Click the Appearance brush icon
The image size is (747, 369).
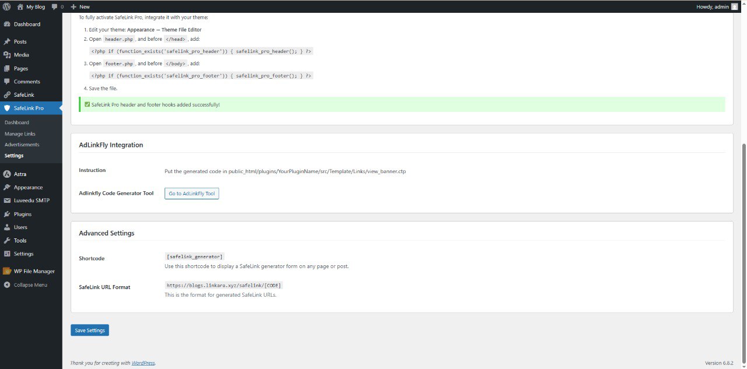[x=7, y=187]
